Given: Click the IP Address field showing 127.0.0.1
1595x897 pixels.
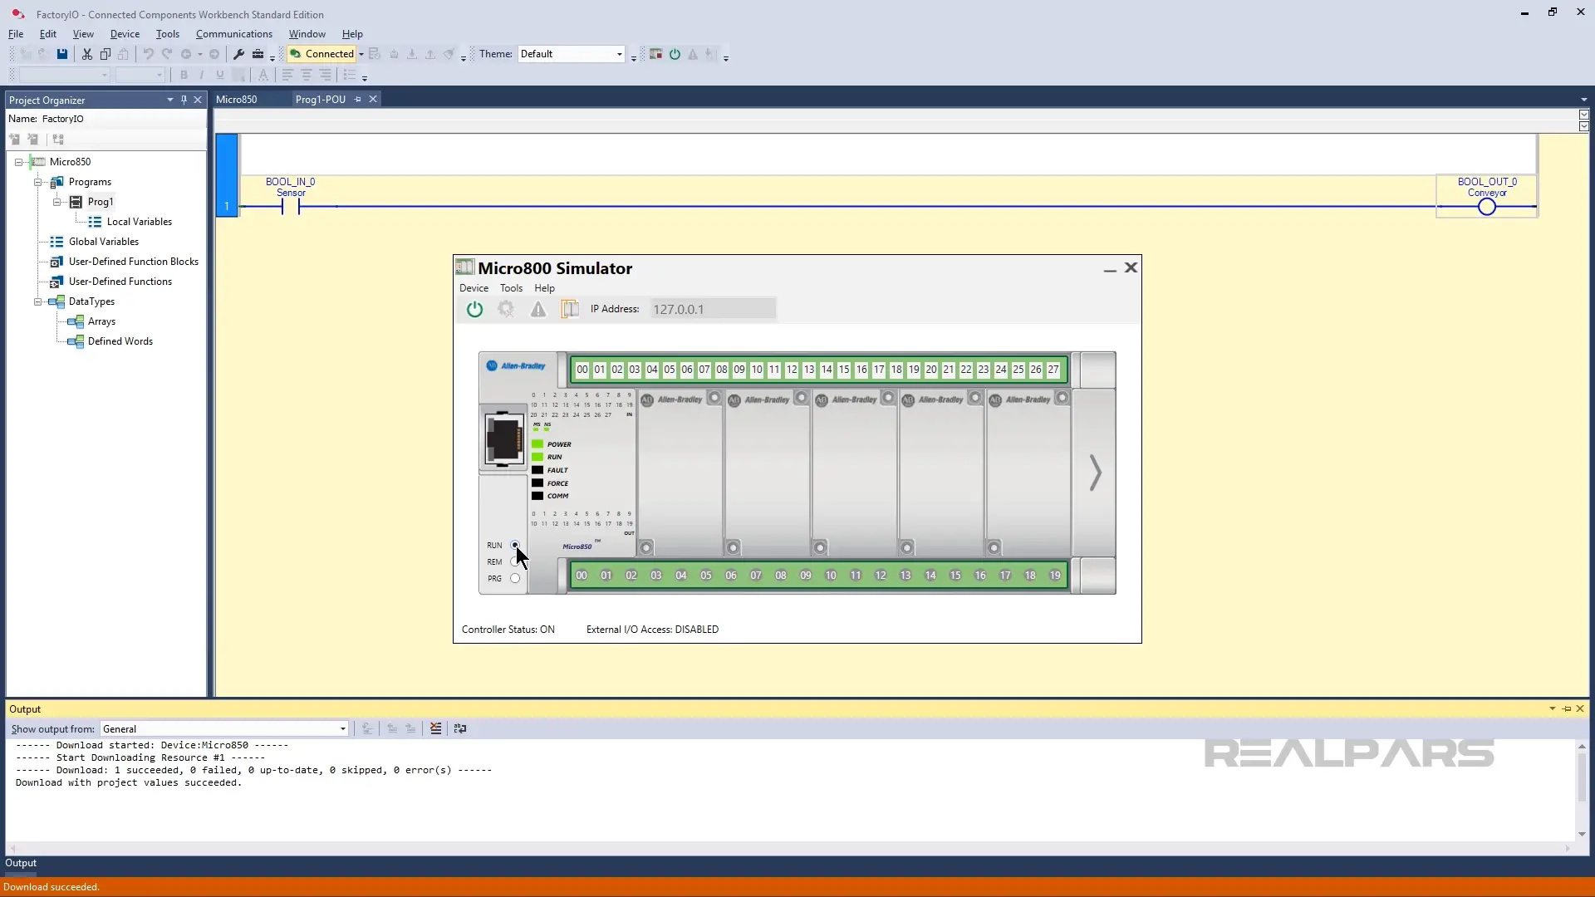Looking at the screenshot, I should [713, 309].
